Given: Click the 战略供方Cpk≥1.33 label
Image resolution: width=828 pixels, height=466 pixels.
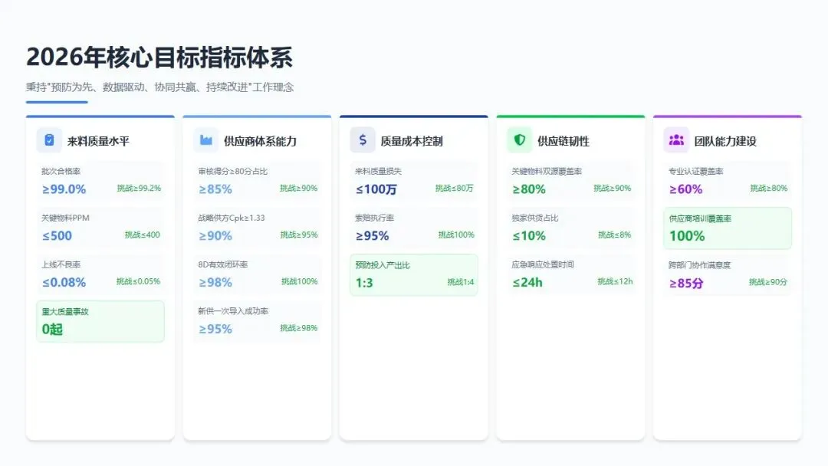Looking at the screenshot, I should click(232, 218).
